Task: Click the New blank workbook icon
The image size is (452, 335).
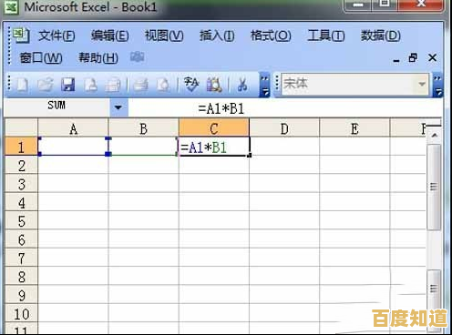Action: [x=22, y=85]
